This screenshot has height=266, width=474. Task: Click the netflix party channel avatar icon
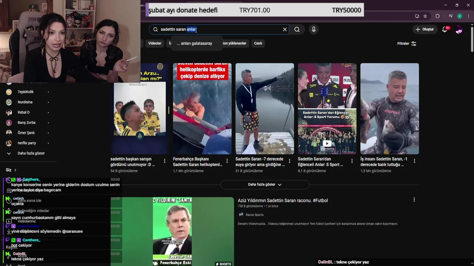[x=9, y=143]
